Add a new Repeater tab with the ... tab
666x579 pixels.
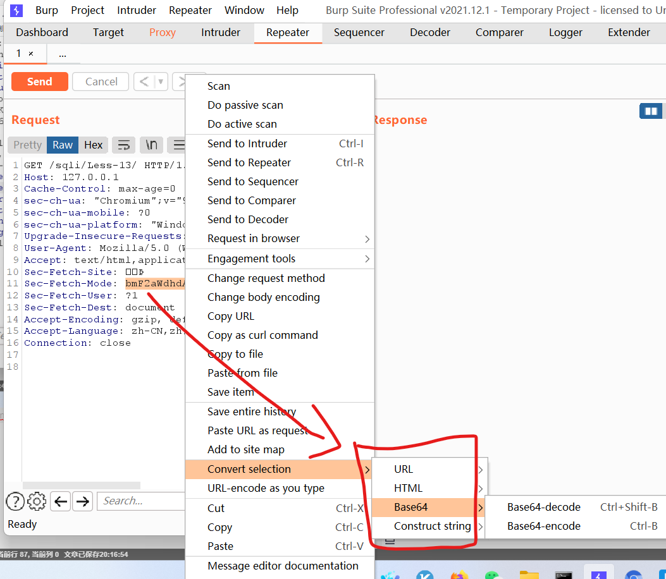[x=63, y=54]
